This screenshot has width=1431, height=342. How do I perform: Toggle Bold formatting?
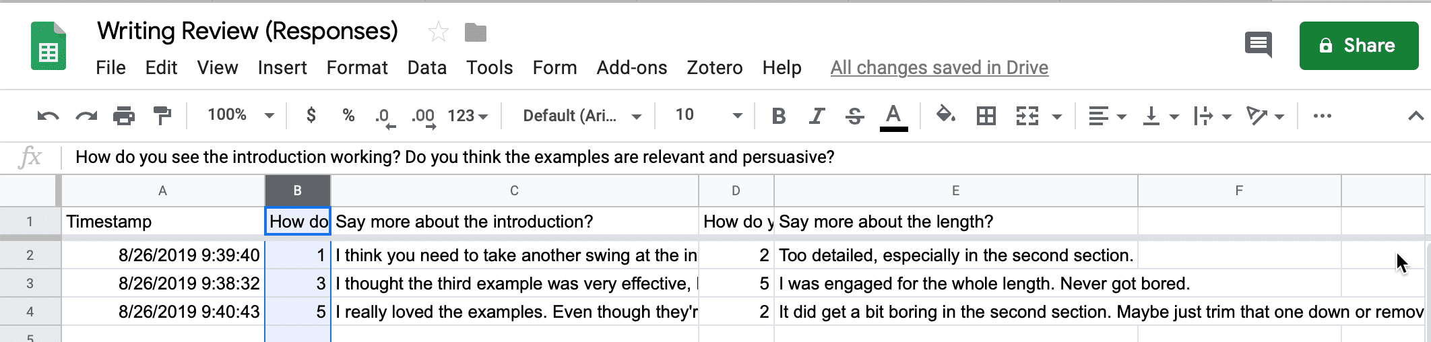click(x=778, y=116)
